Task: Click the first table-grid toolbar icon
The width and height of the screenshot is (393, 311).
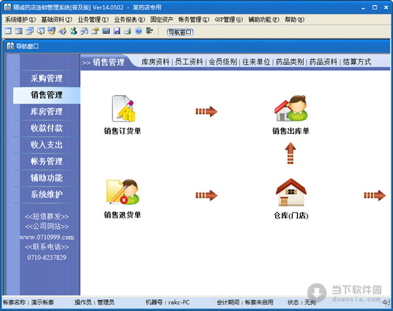Action: pyautogui.click(x=8, y=31)
